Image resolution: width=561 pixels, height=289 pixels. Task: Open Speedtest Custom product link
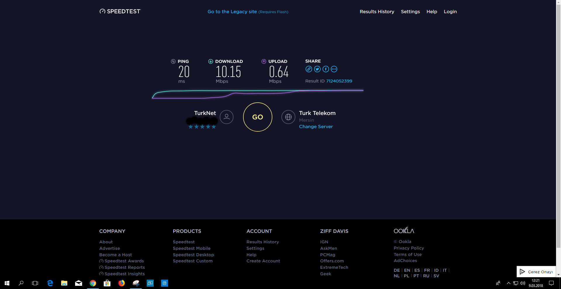click(193, 261)
